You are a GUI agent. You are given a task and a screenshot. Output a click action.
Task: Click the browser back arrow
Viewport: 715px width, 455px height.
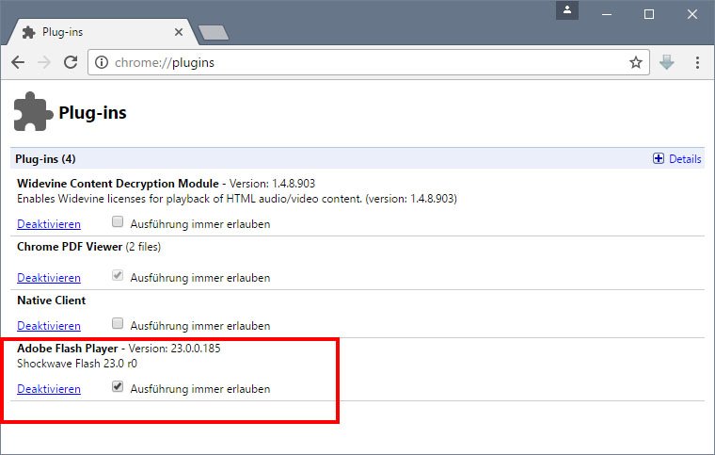(x=18, y=63)
